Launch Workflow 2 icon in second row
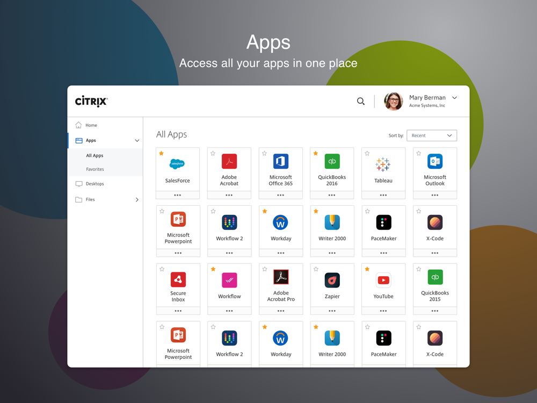The width and height of the screenshot is (537, 403). pos(229,222)
